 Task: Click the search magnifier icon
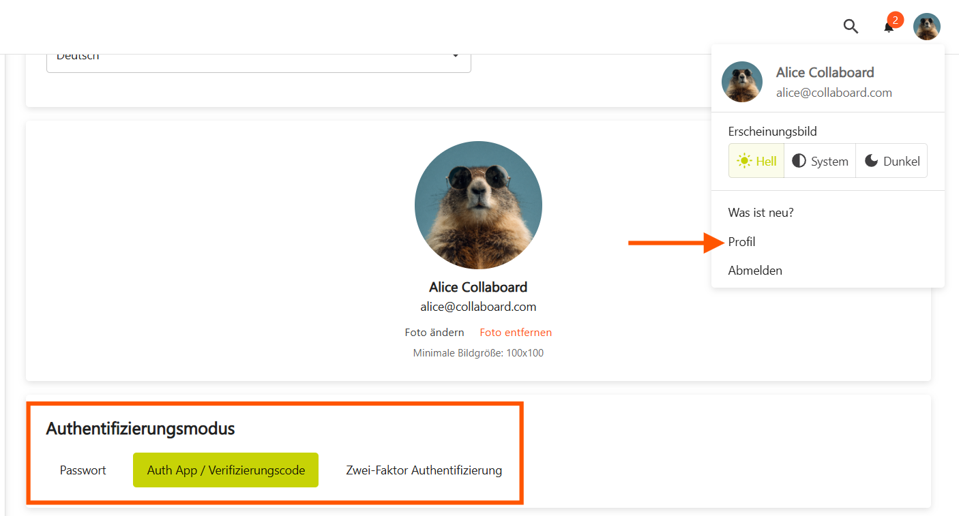pyautogui.click(x=850, y=27)
